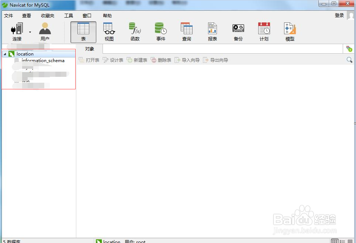Viewport: 356px width, 243px height.
Task: Click the Navicat for MySQL title icon
Action: [5, 5]
